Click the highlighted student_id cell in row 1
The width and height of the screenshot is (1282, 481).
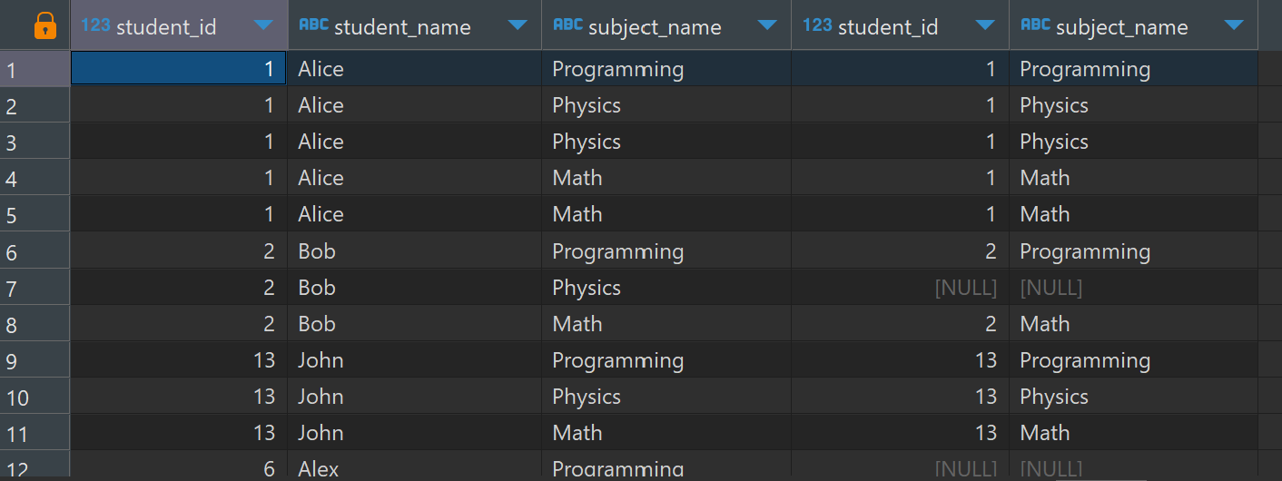(179, 69)
